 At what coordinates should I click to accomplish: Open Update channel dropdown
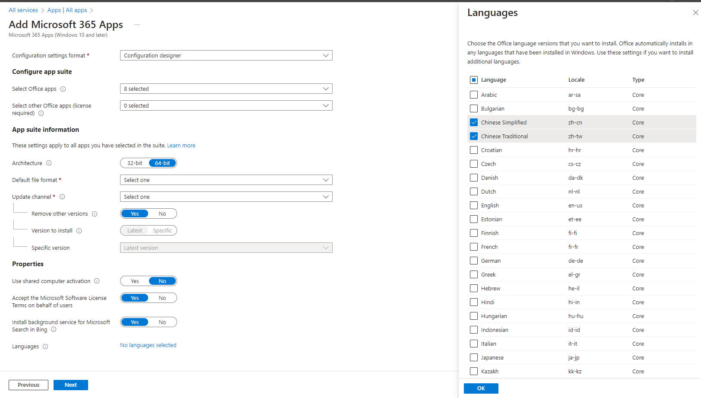226,197
